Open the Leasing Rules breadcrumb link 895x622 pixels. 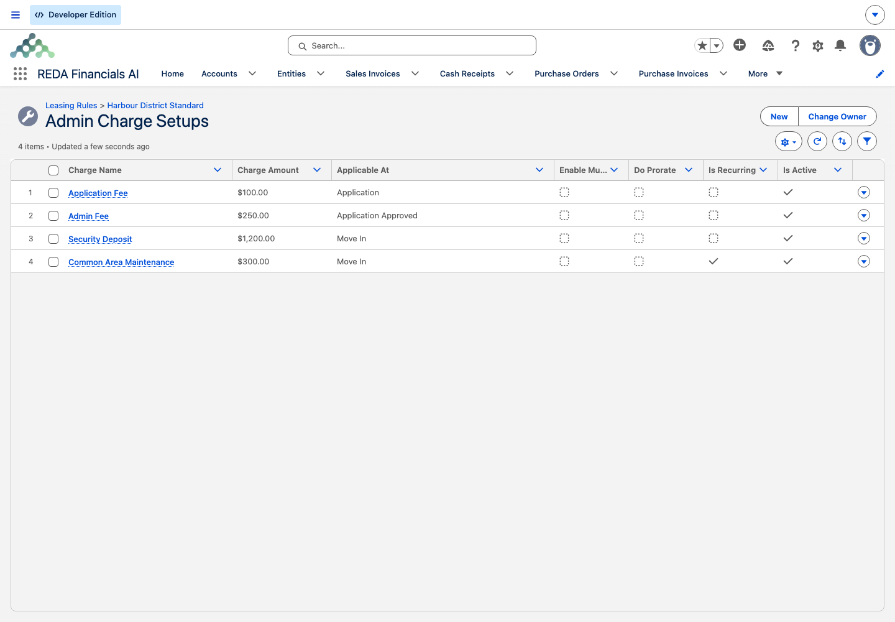[x=71, y=105]
